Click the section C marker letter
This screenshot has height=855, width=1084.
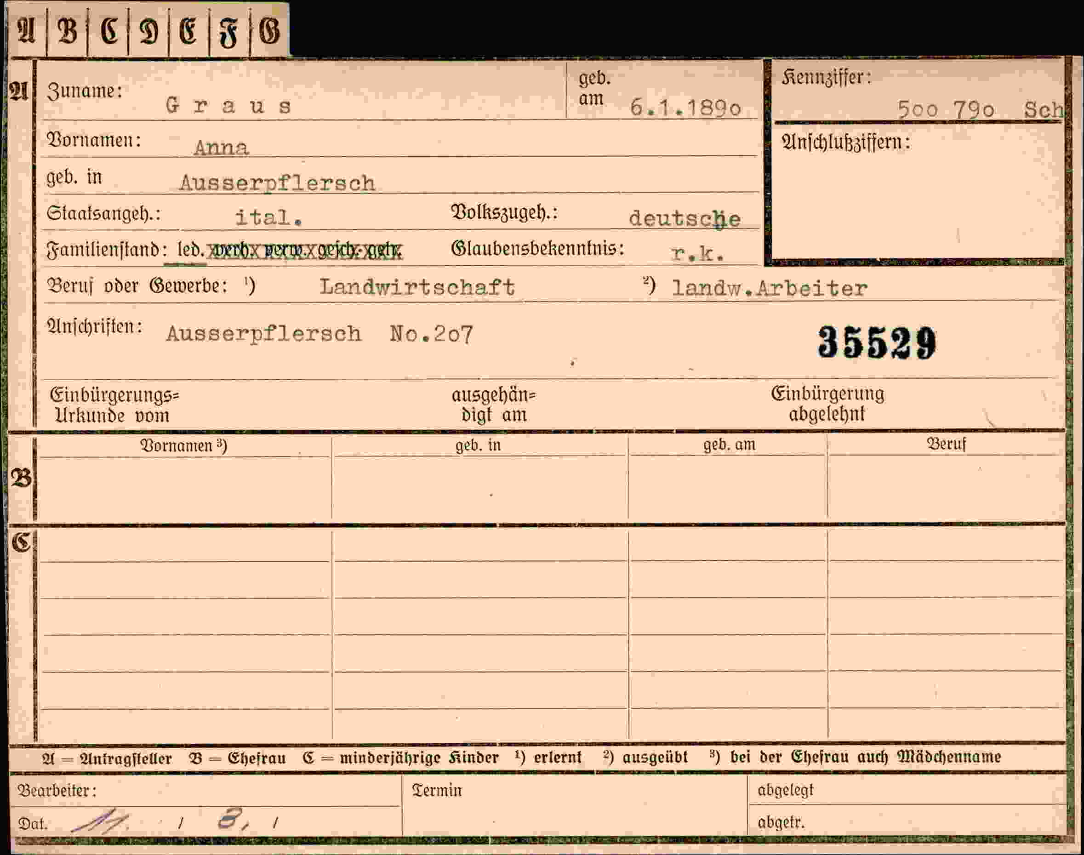(21, 541)
